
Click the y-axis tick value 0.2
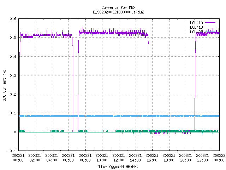point(13,94)
